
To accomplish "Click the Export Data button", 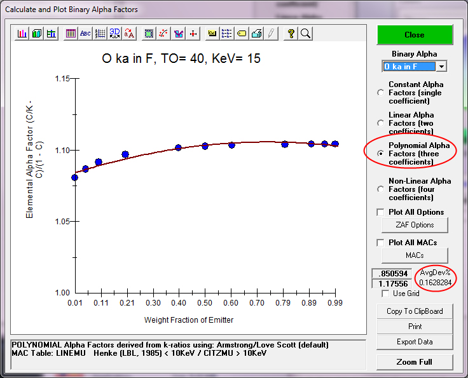I will 415,342.
